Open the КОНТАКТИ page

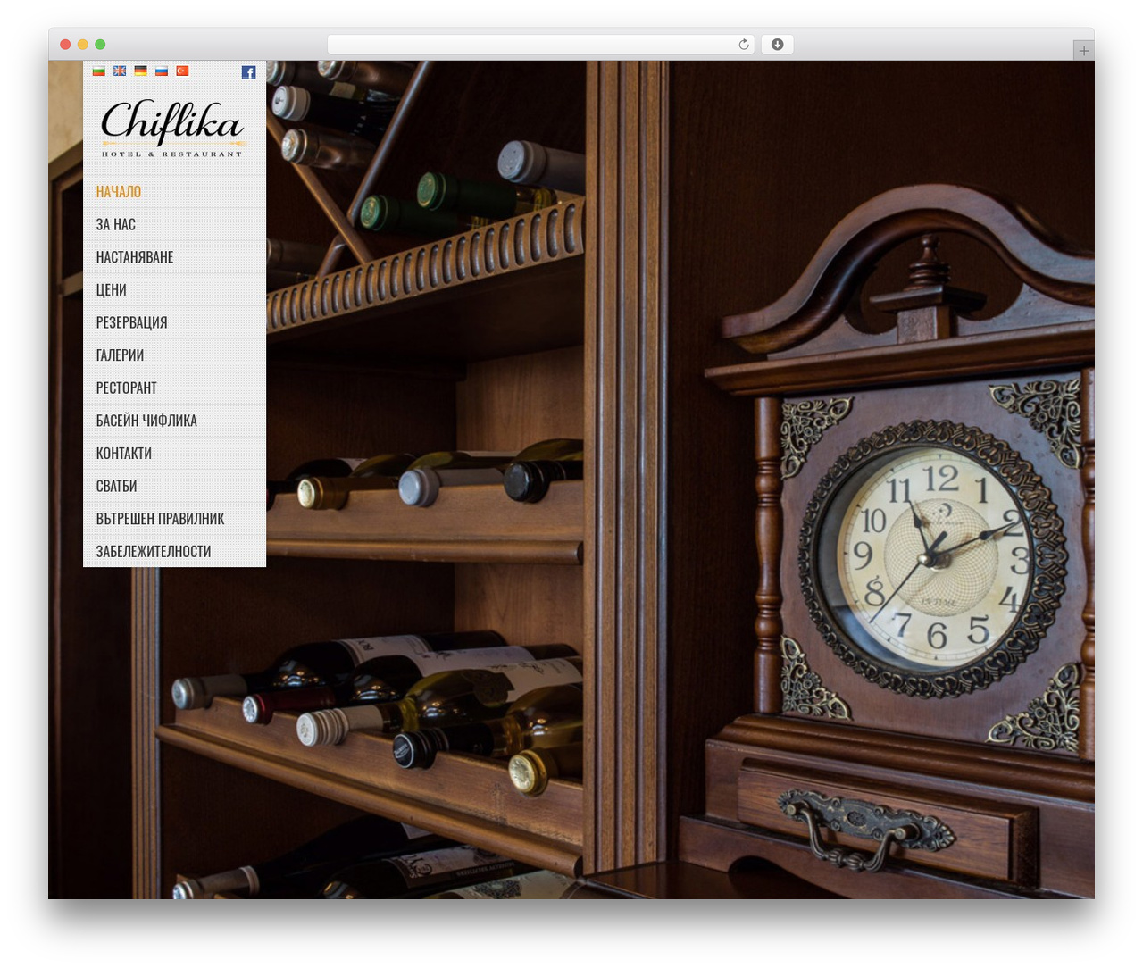pyautogui.click(x=174, y=454)
